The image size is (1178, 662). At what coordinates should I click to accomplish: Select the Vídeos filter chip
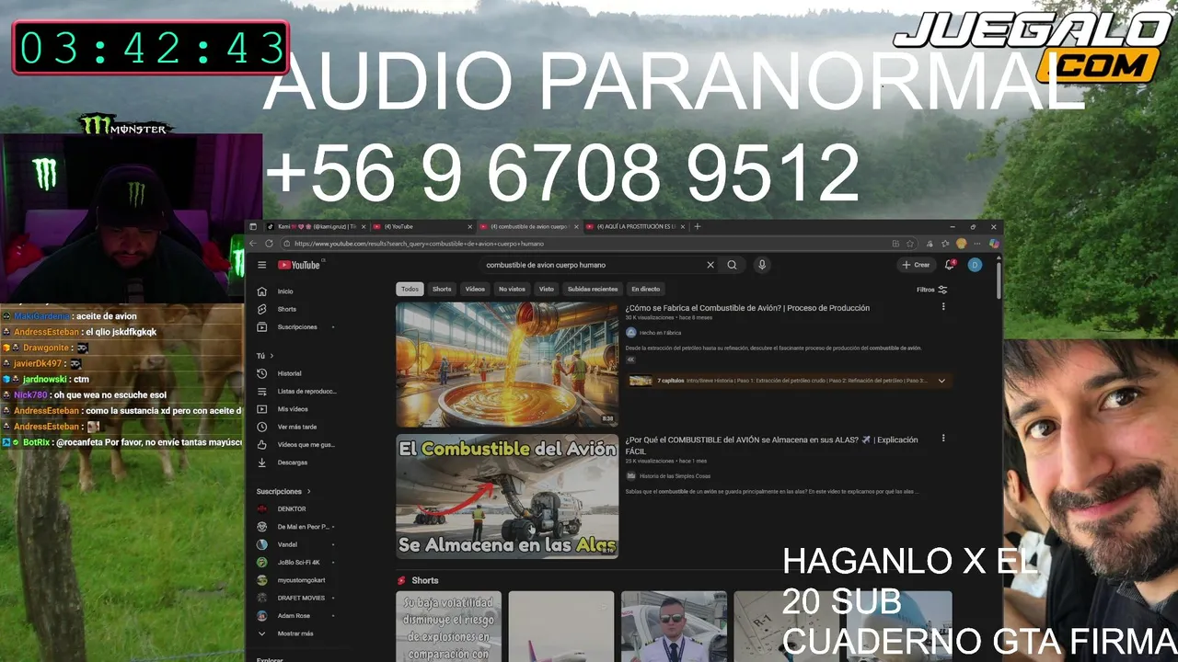(x=475, y=289)
